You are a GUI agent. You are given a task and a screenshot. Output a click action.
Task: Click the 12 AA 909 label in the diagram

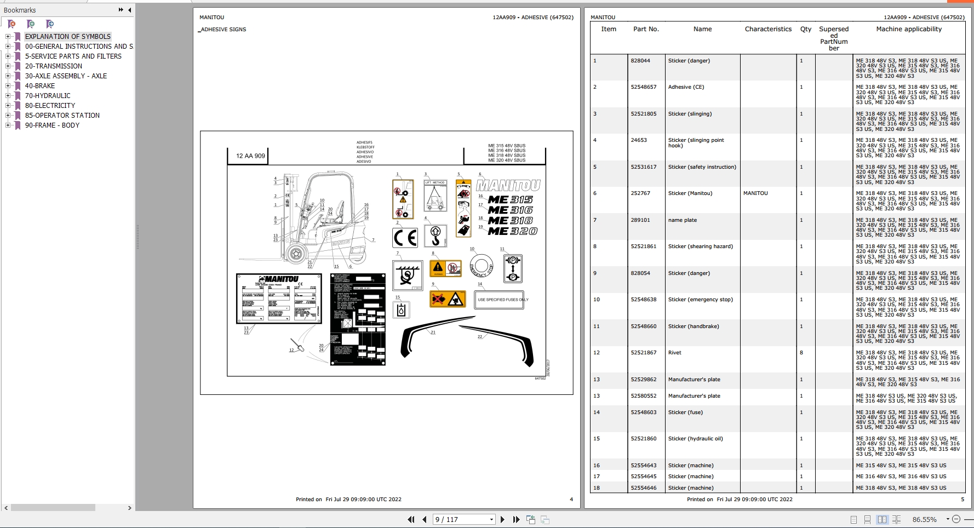(250, 156)
